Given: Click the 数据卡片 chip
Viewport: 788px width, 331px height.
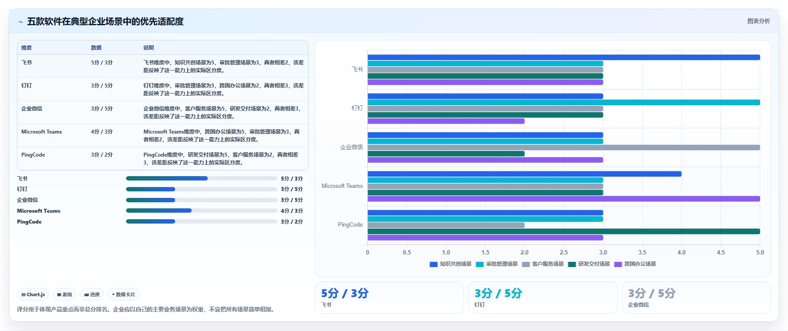Looking at the screenshot, I should click(123, 294).
